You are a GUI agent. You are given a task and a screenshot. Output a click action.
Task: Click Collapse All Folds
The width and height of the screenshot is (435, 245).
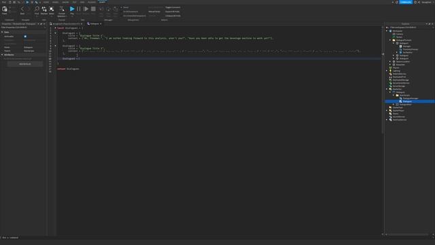[173, 16]
